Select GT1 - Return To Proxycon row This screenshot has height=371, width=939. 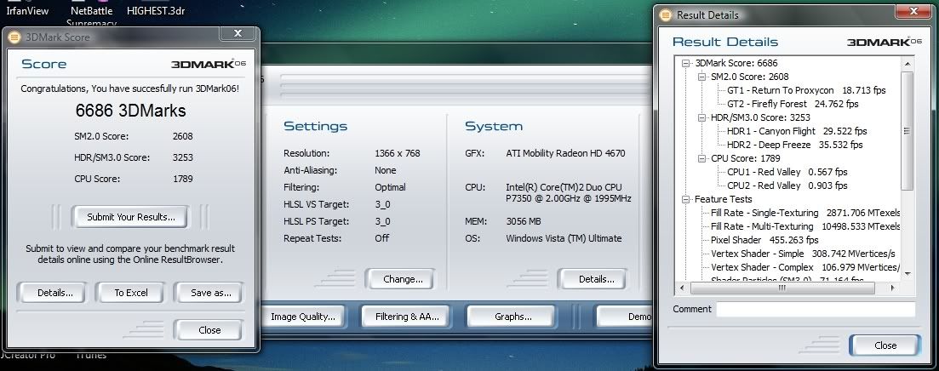pos(806,90)
